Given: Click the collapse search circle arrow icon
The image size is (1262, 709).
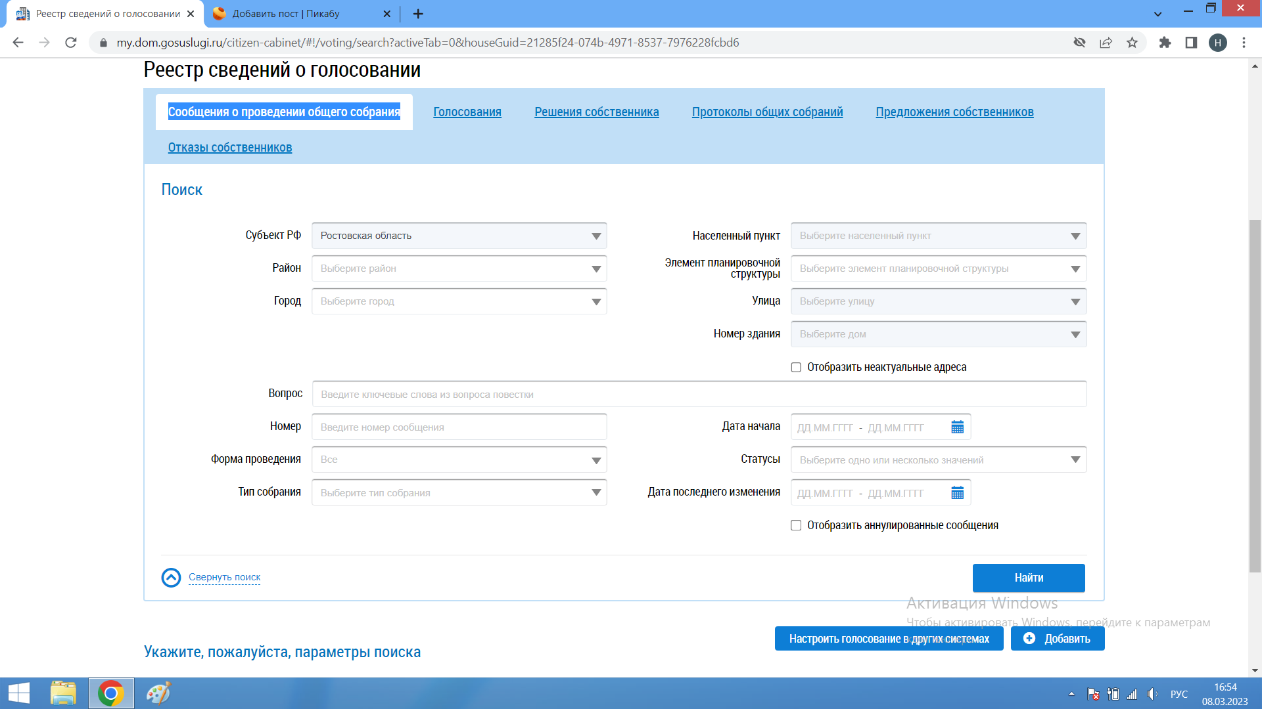Looking at the screenshot, I should (171, 578).
